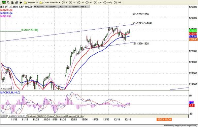Click the tab scroll left arrow
This screenshot has height=127, width=198.
tap(2, 116)
